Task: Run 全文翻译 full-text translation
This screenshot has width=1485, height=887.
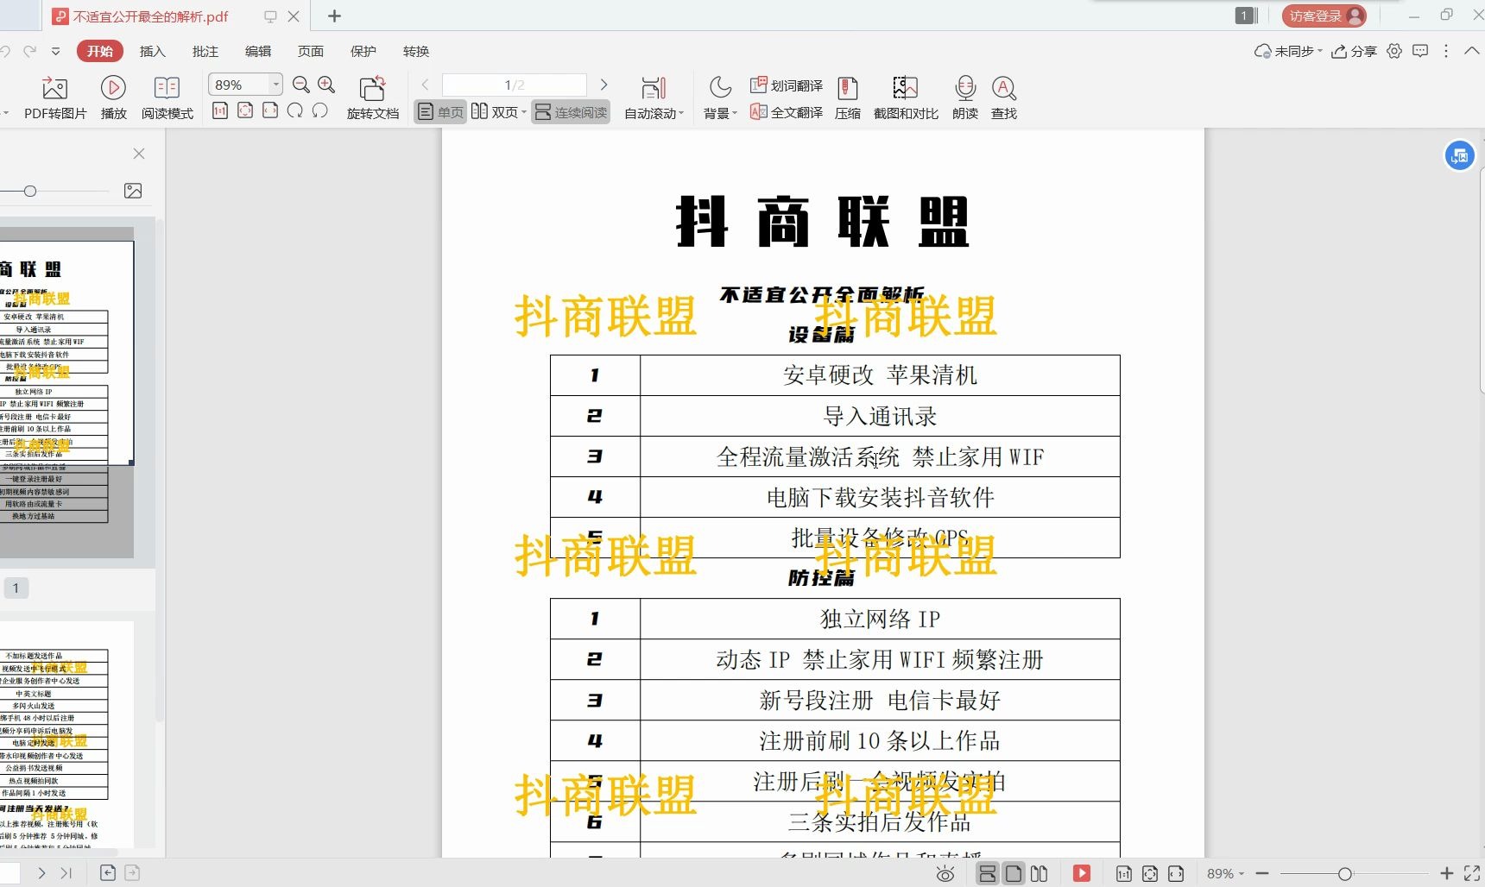Action: 787,112
